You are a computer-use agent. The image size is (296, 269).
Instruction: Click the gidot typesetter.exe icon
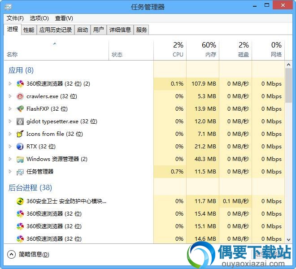(20, 121)
